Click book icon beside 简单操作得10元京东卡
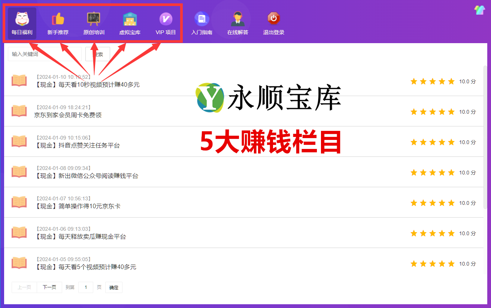Image resolution: width=491 pixels, height=308 pixels. click(19, 202)
